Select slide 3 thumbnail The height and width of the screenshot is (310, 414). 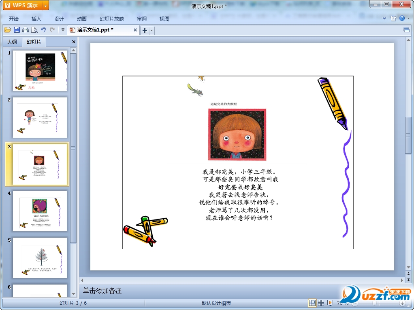pyautogui.click(x=40, y=164)
